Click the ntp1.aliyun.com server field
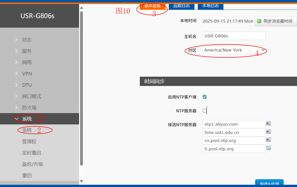This screenshot has height=187, width=297. [234, 124]
